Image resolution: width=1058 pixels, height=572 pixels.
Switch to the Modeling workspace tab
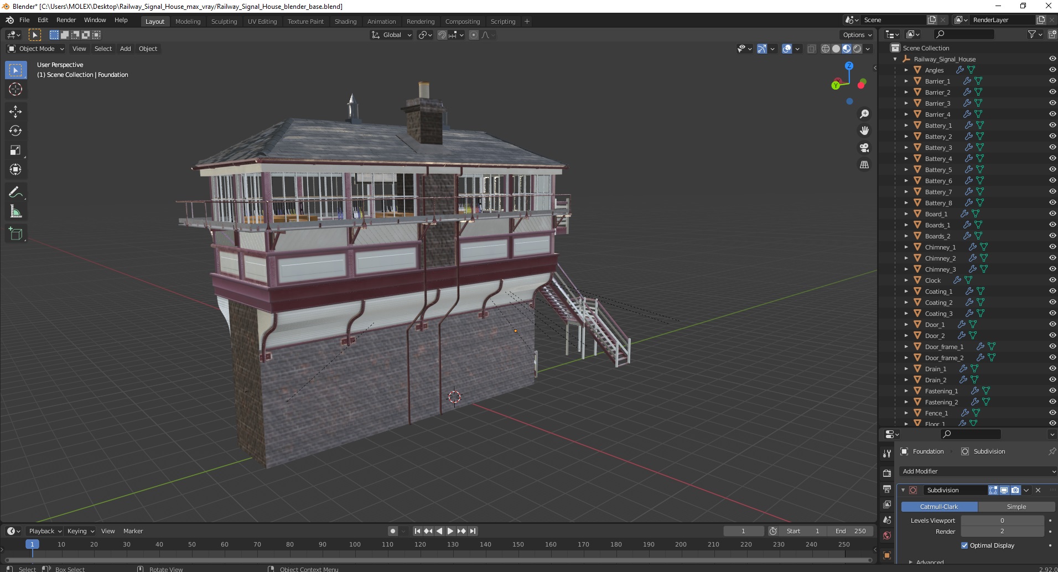tap(188, 22)
